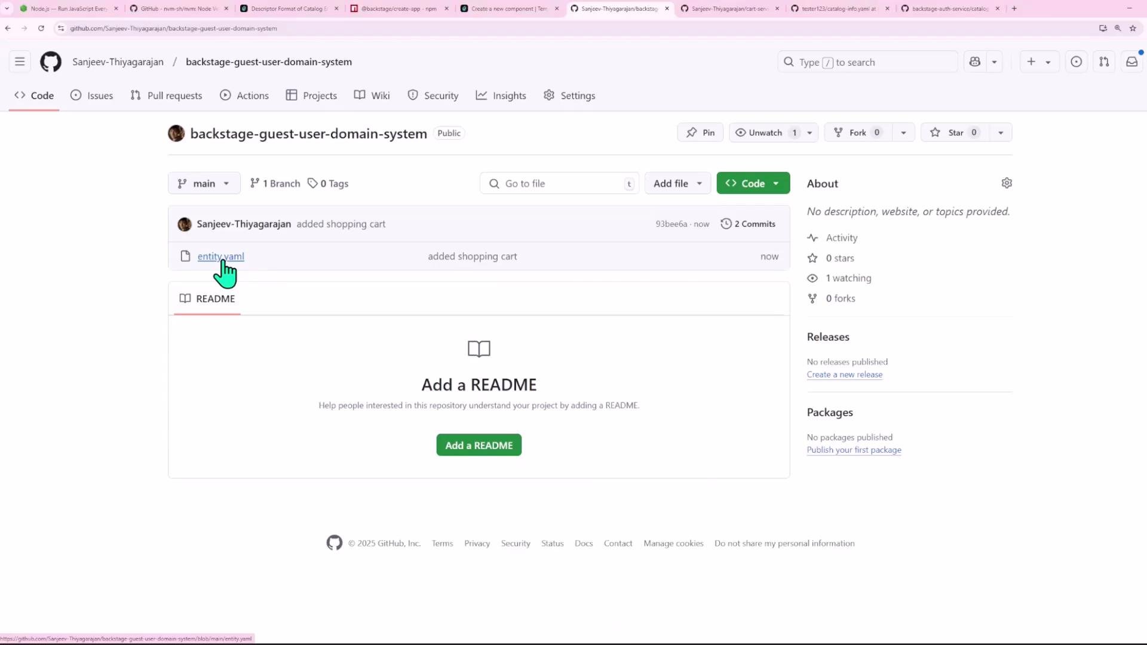The width and height of the screenshot is (1147, 645).
Task: Expand the Copilot dropdown arrow
Action: (994, 62)
